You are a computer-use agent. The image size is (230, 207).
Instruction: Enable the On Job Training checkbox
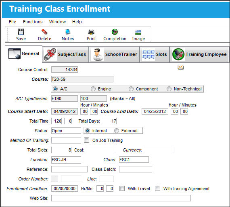[86, 140]
